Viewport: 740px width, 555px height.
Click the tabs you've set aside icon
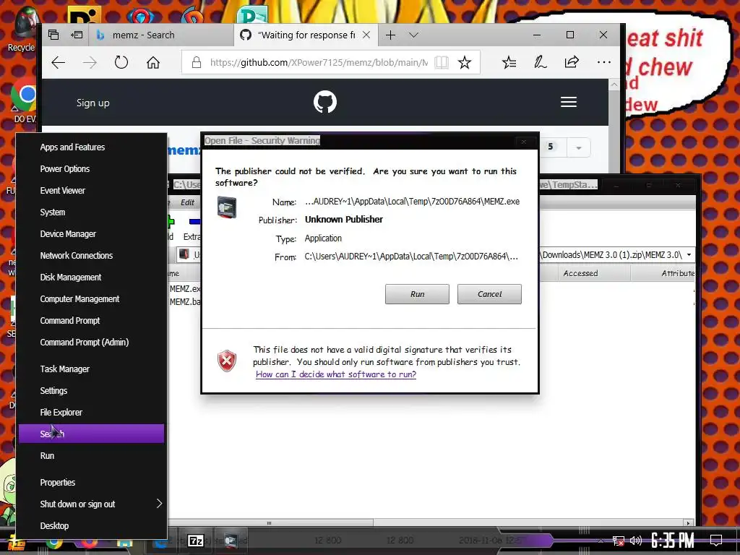[x=53, y=35]
